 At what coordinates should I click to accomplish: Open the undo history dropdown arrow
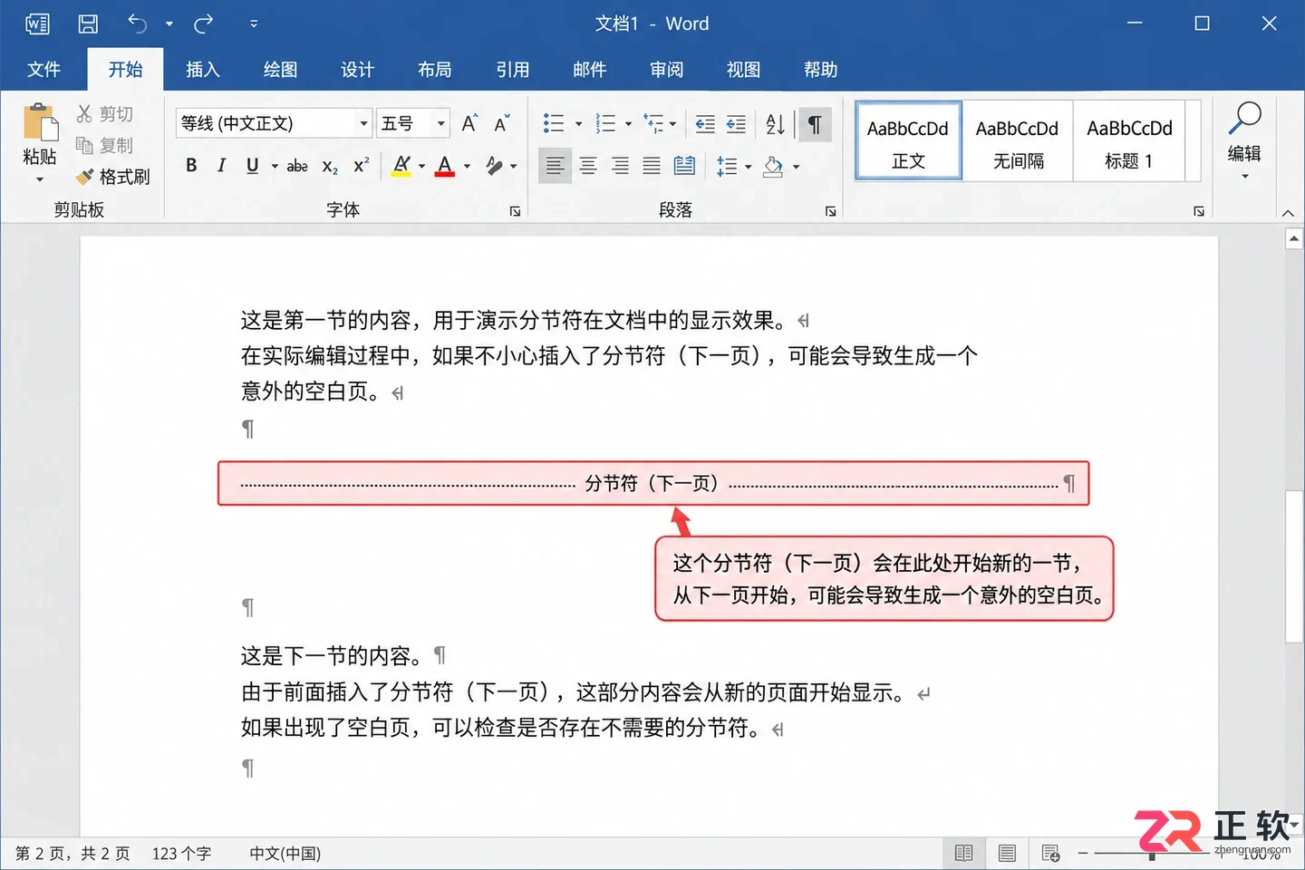pyautogui.click(x=169, y=24)
